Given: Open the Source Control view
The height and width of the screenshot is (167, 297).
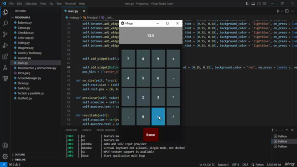Looking at the screenshot, I should pos(5,34).
